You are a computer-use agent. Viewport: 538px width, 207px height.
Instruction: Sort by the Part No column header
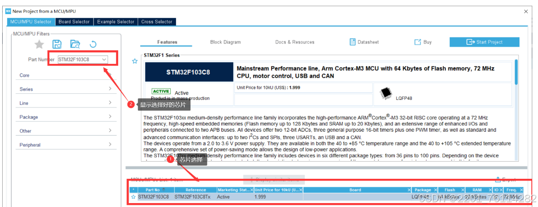156,190
